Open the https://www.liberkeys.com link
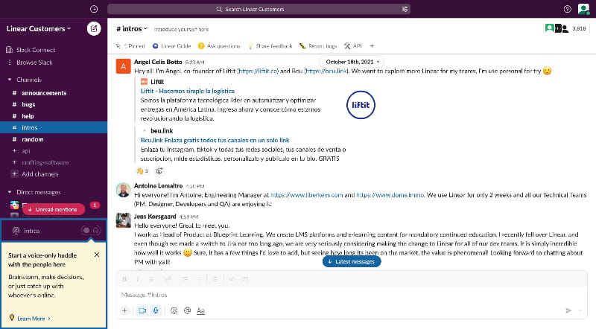596x329 pixels. [306, 195]
